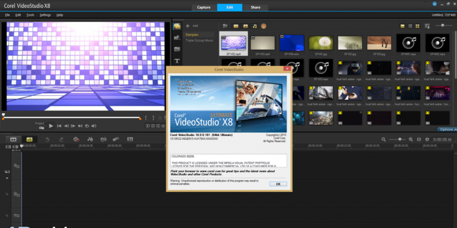Screen dimensions: 457x228
Task: Step to the previous frame
Action: 66,126
